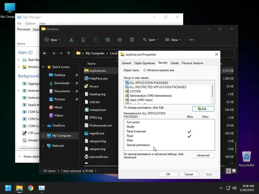Image resolution: width=259 pixels, height=194 pixels.
Task: Switch to the General tab
Action: pos(126,63)
